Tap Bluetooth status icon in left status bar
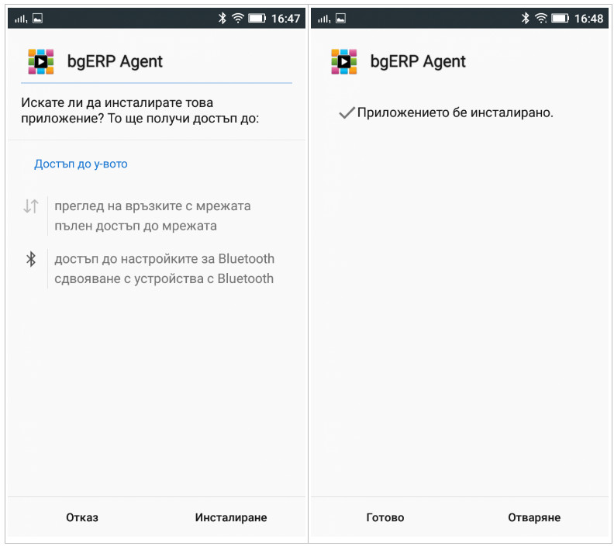 tap(222, 18)
